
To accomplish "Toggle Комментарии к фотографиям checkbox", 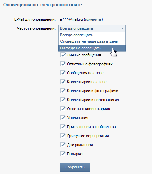I will (63, 91).
